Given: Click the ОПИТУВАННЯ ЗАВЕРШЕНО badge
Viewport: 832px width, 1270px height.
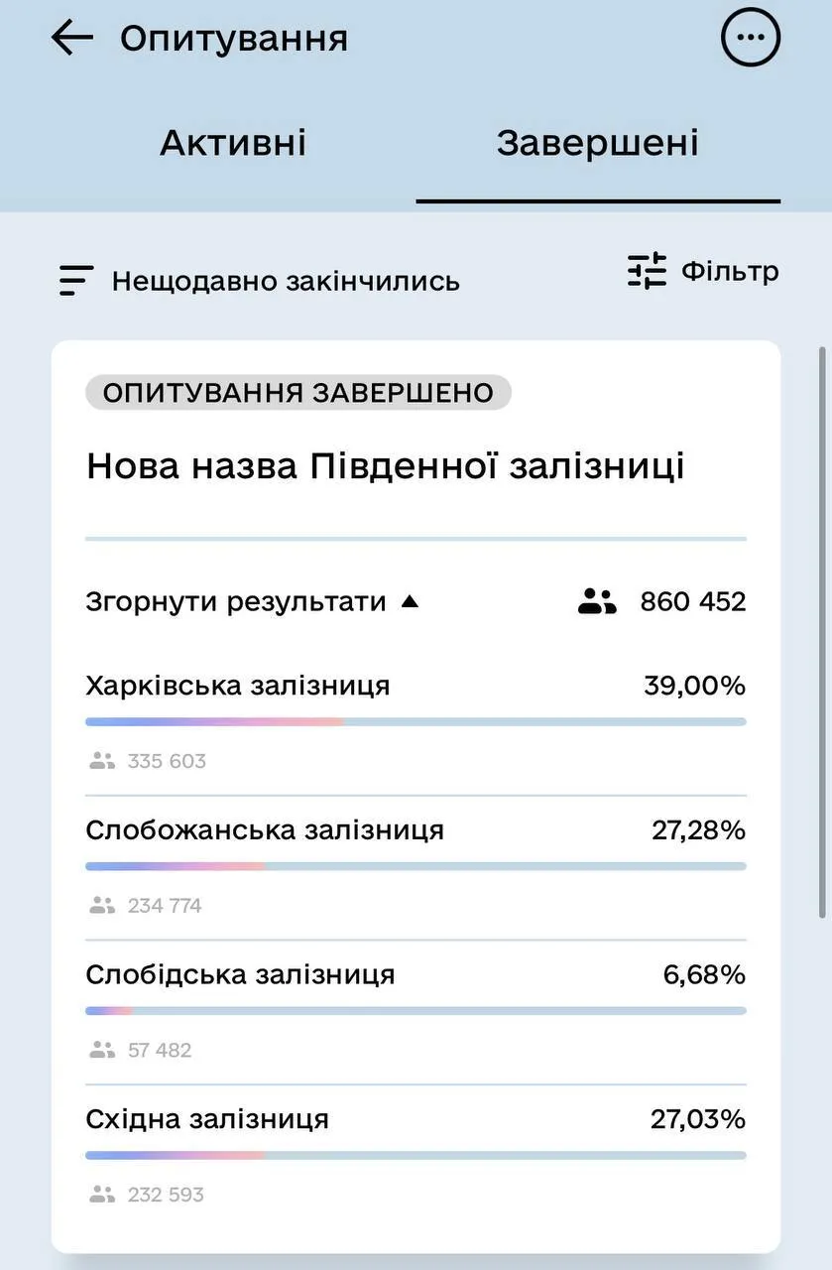Looking at the screenshot, I should tap(297, 391).
